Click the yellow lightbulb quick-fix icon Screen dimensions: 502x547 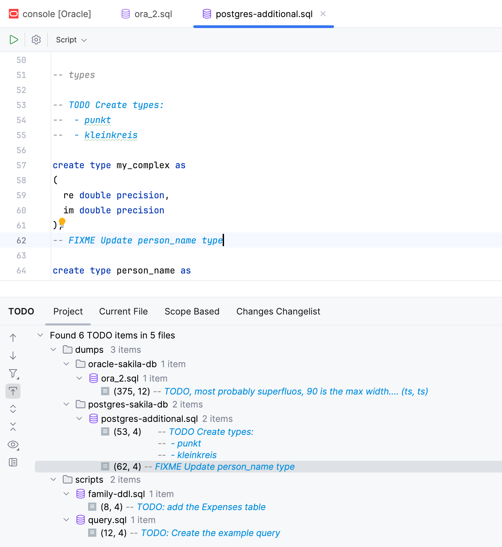tap(62, 222)
